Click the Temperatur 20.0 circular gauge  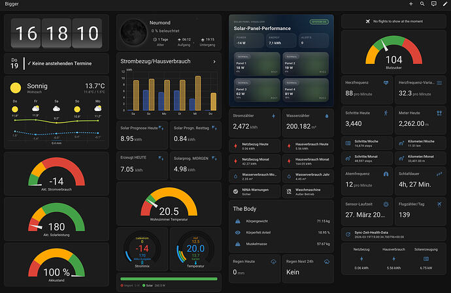[x=195, y=249]
